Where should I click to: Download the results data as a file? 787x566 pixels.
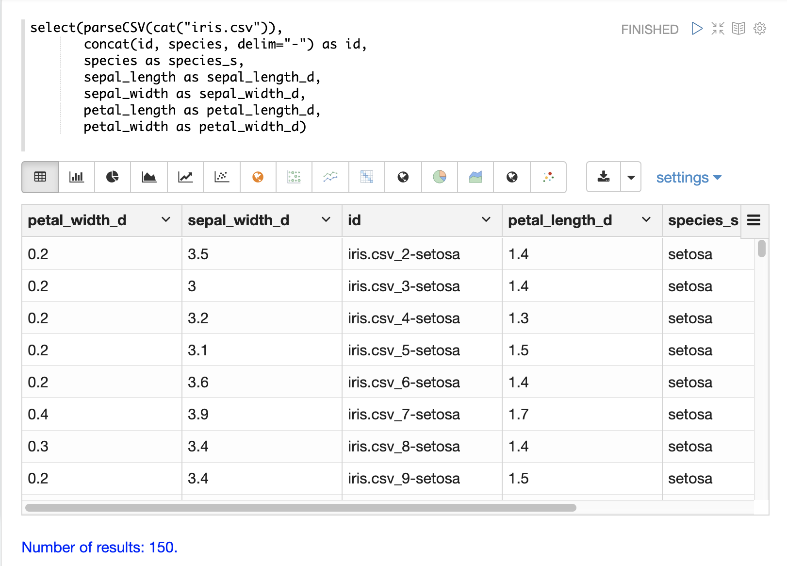point(604,177)
